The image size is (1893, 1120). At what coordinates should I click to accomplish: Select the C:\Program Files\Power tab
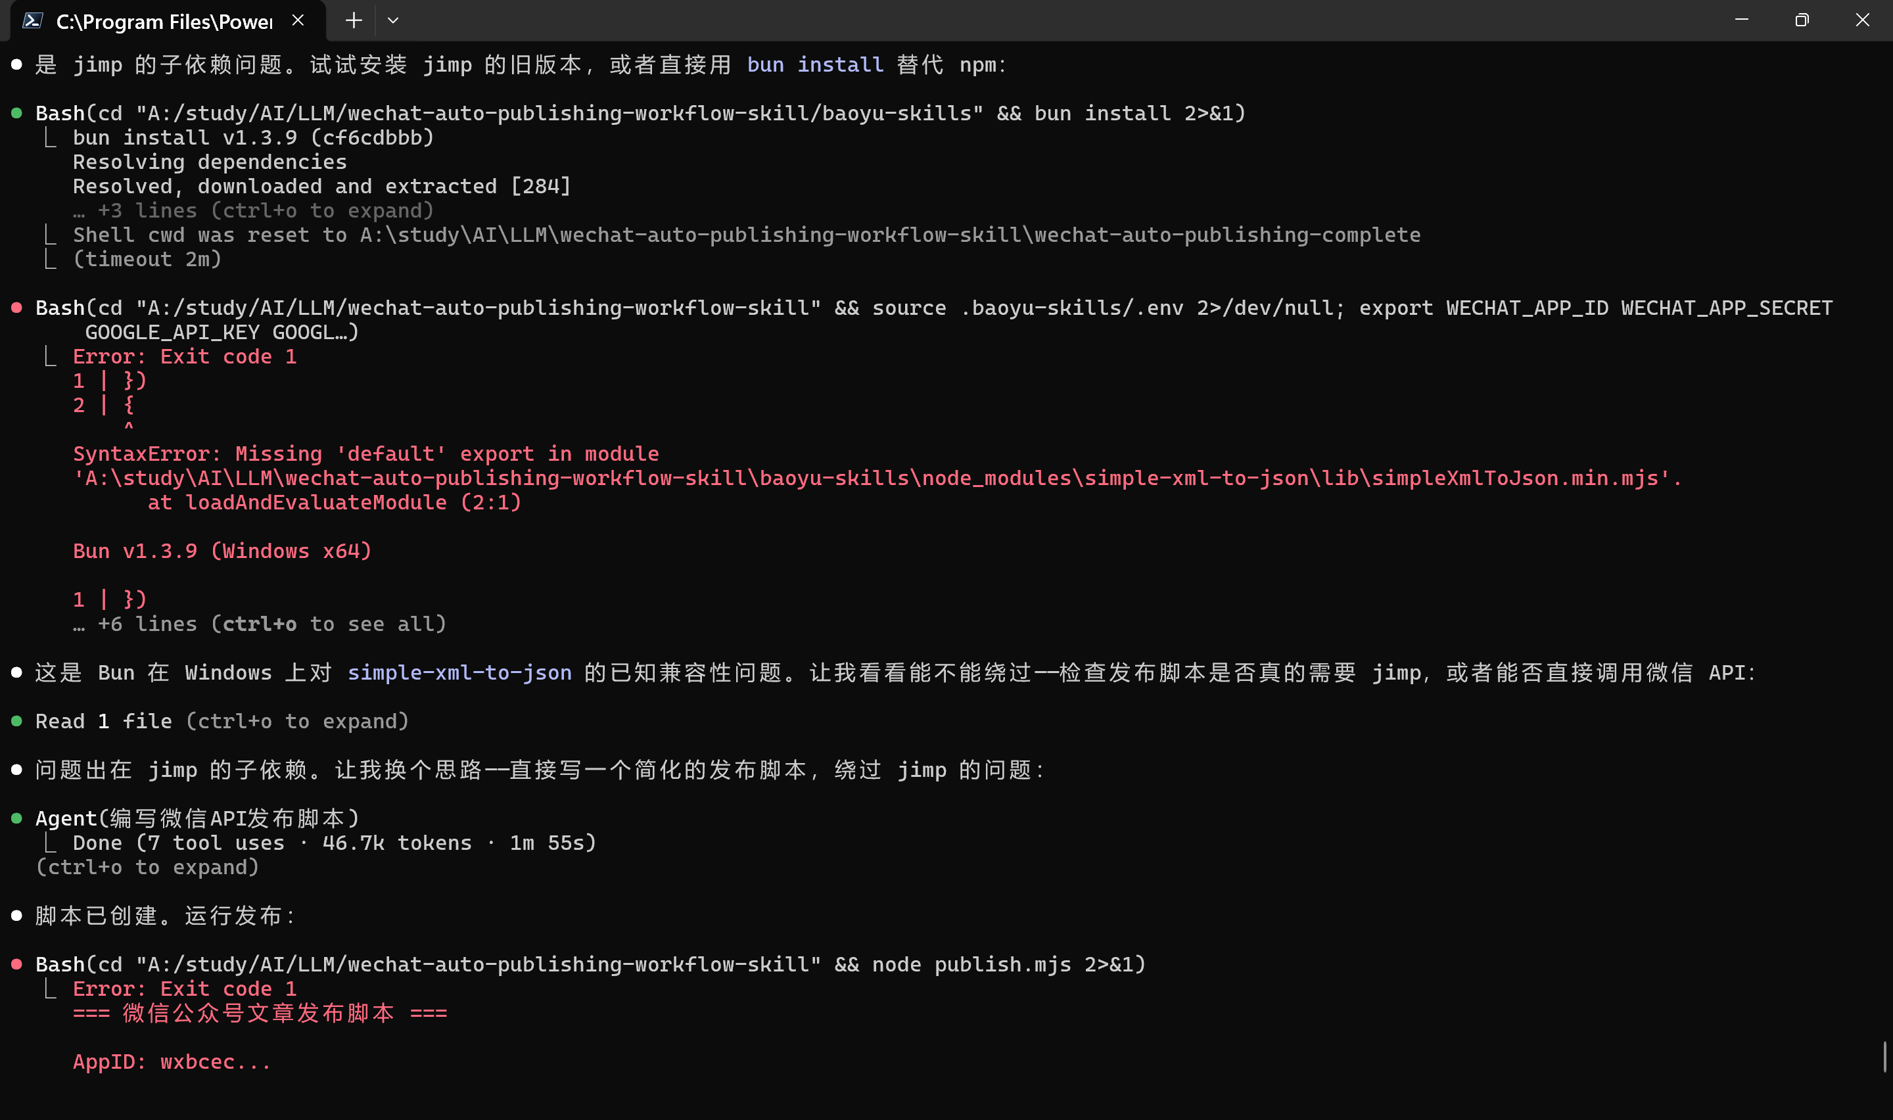click(168, 21)
